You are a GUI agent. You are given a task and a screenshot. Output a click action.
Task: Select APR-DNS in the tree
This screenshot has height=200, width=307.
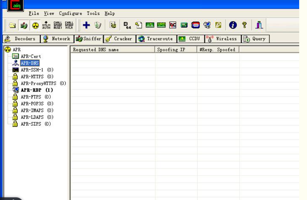tap(30, 63)
